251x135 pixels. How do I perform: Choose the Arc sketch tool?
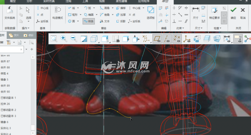pos(88,8)
